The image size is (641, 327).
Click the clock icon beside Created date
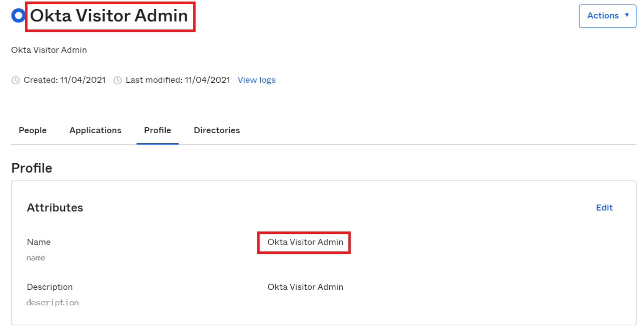(15, 80)
